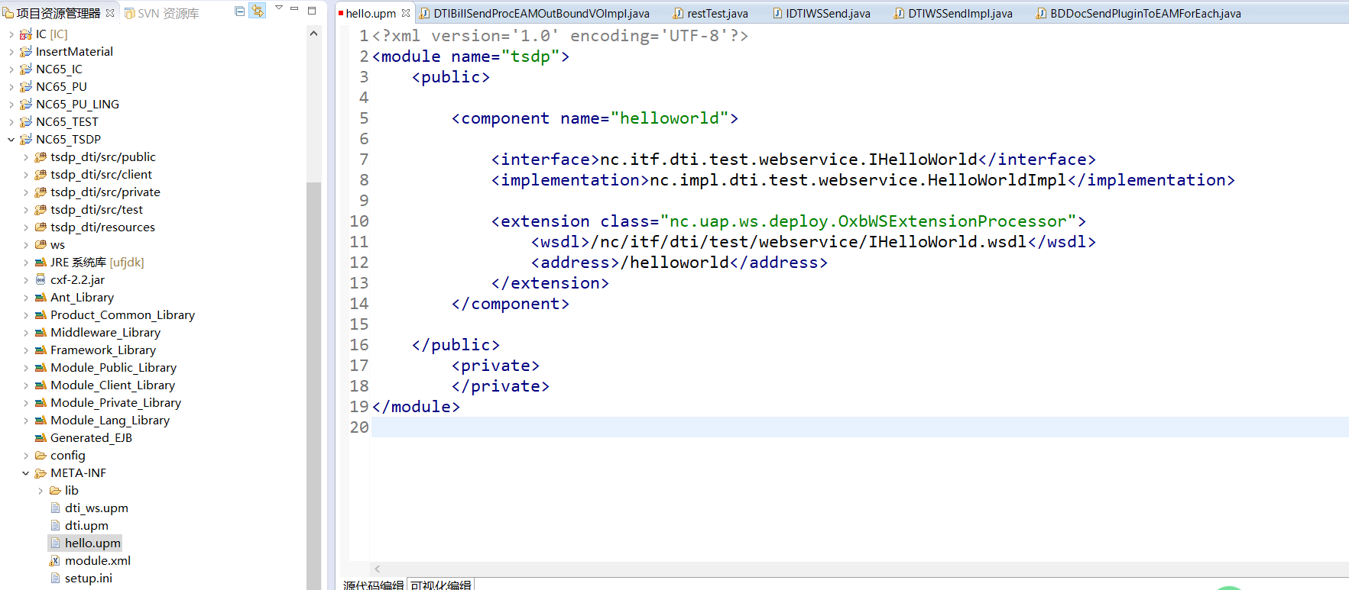
Task: Click the tsdp_dti/src/private source folder icon
Action: point(41,192)
